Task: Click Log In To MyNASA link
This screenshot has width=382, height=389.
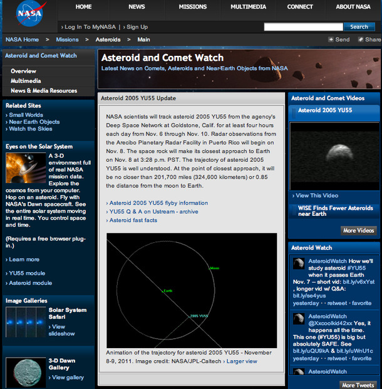Action: coord(88,27)
